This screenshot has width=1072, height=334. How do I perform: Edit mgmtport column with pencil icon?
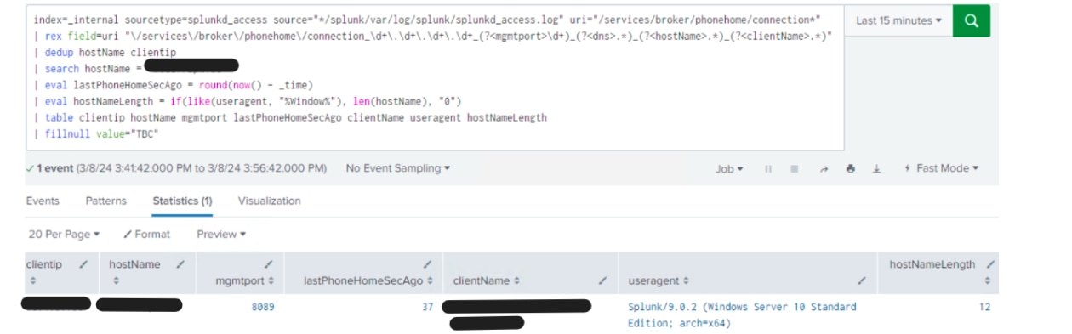pyautogui.click(x=269, y=264)
